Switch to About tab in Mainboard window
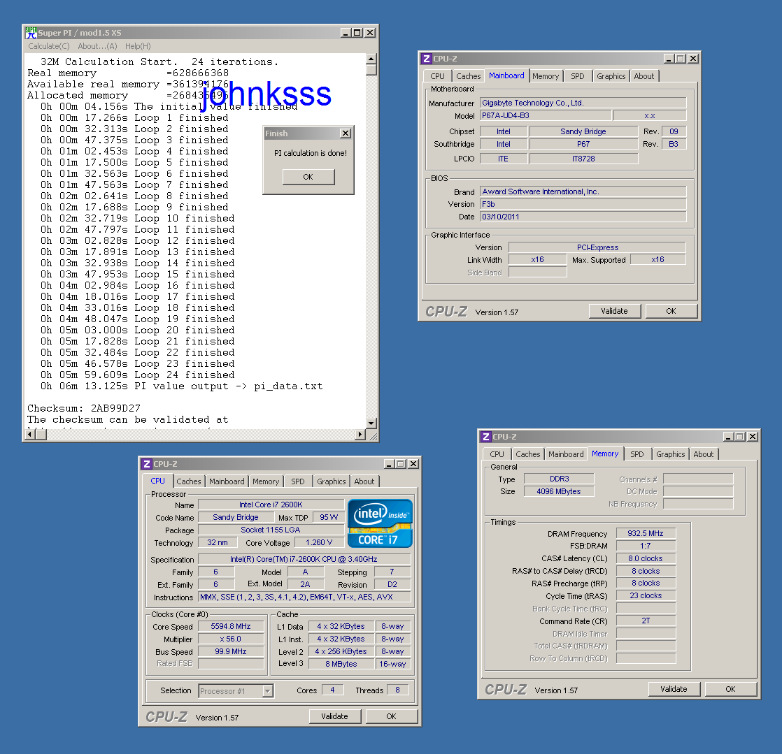 644,76
